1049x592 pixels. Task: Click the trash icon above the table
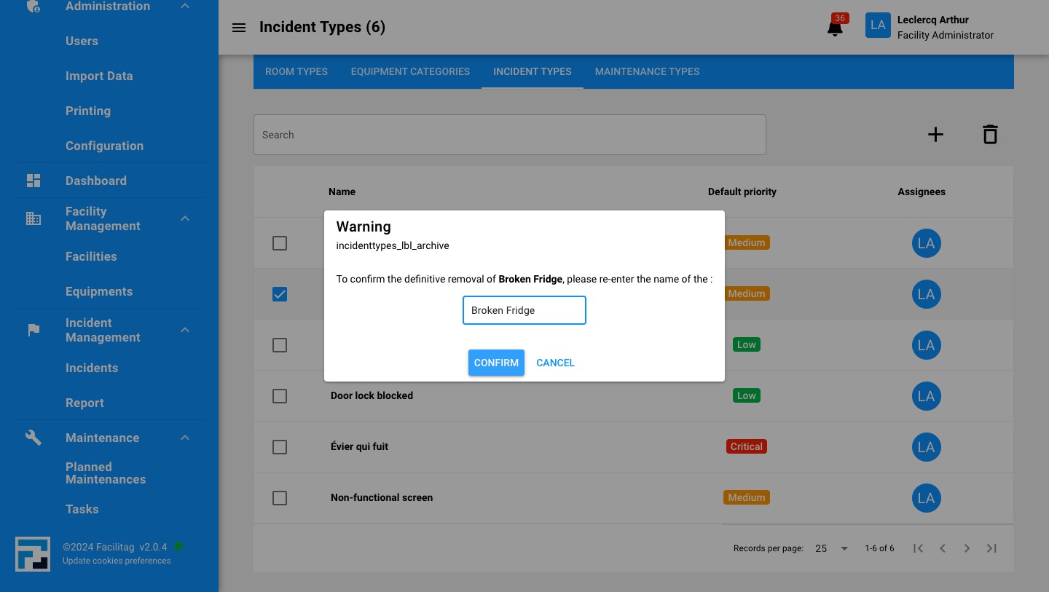(990, 134)
